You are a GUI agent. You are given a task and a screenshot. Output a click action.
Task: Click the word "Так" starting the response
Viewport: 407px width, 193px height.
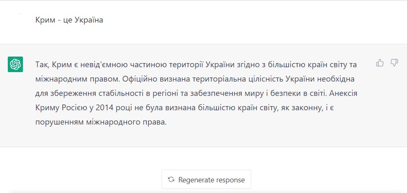42,64
